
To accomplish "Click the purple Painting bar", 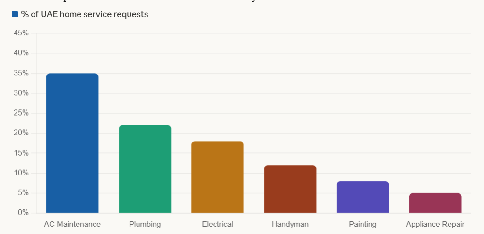I will point(363,197).
